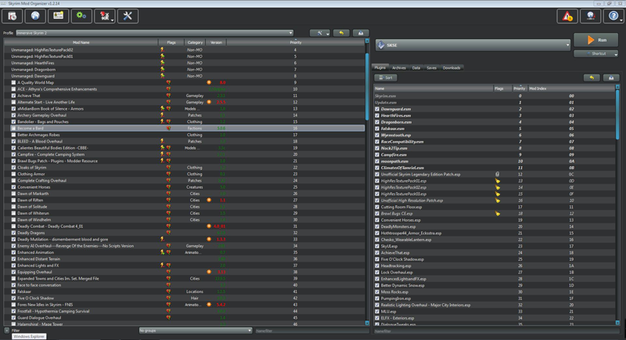The height and width of the screenshot is (340, 626).
Task: Click the Sort plugins button
Action: (x=385, y=78)
